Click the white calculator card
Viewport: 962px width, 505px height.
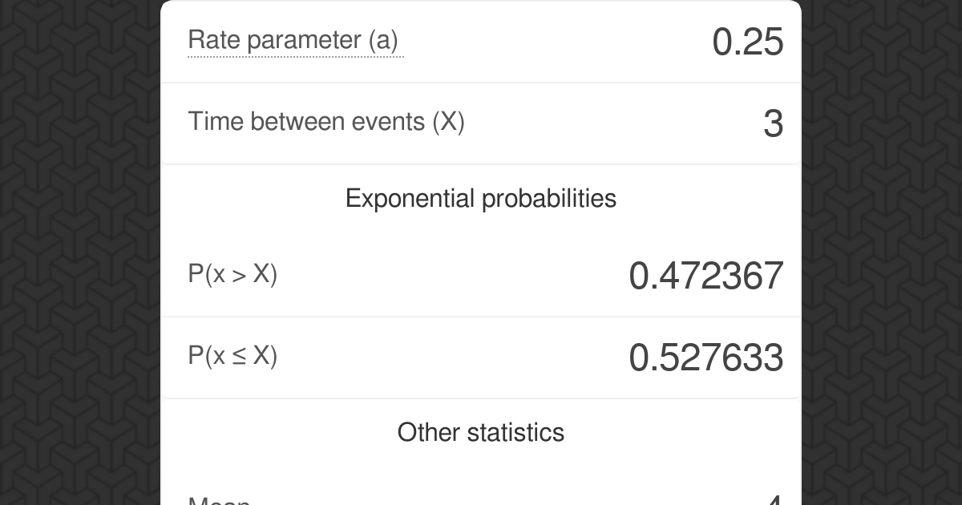[481, 240]
